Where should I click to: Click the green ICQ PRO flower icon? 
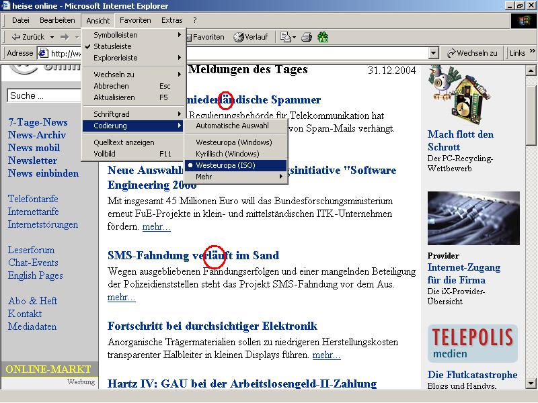click(x=323, y=37)
